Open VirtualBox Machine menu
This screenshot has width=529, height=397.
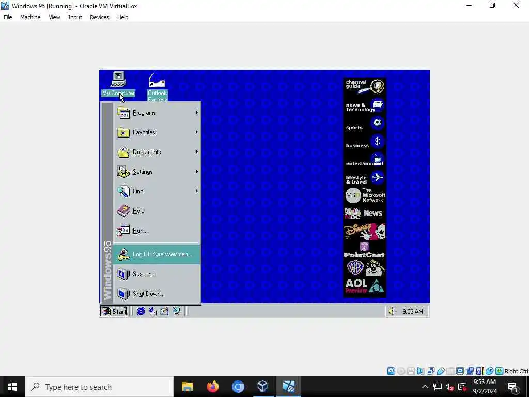click(30, 17)
